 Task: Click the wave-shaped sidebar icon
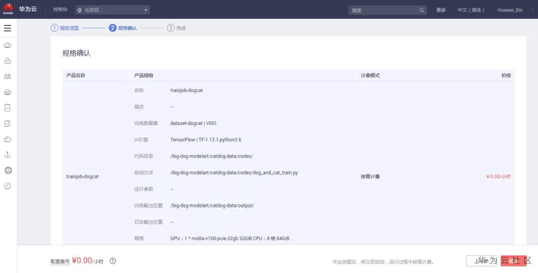pyautogui.click(x=7, y=77)
